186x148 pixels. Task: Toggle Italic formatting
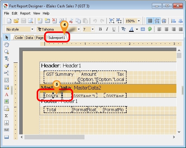tap(107, 29)
